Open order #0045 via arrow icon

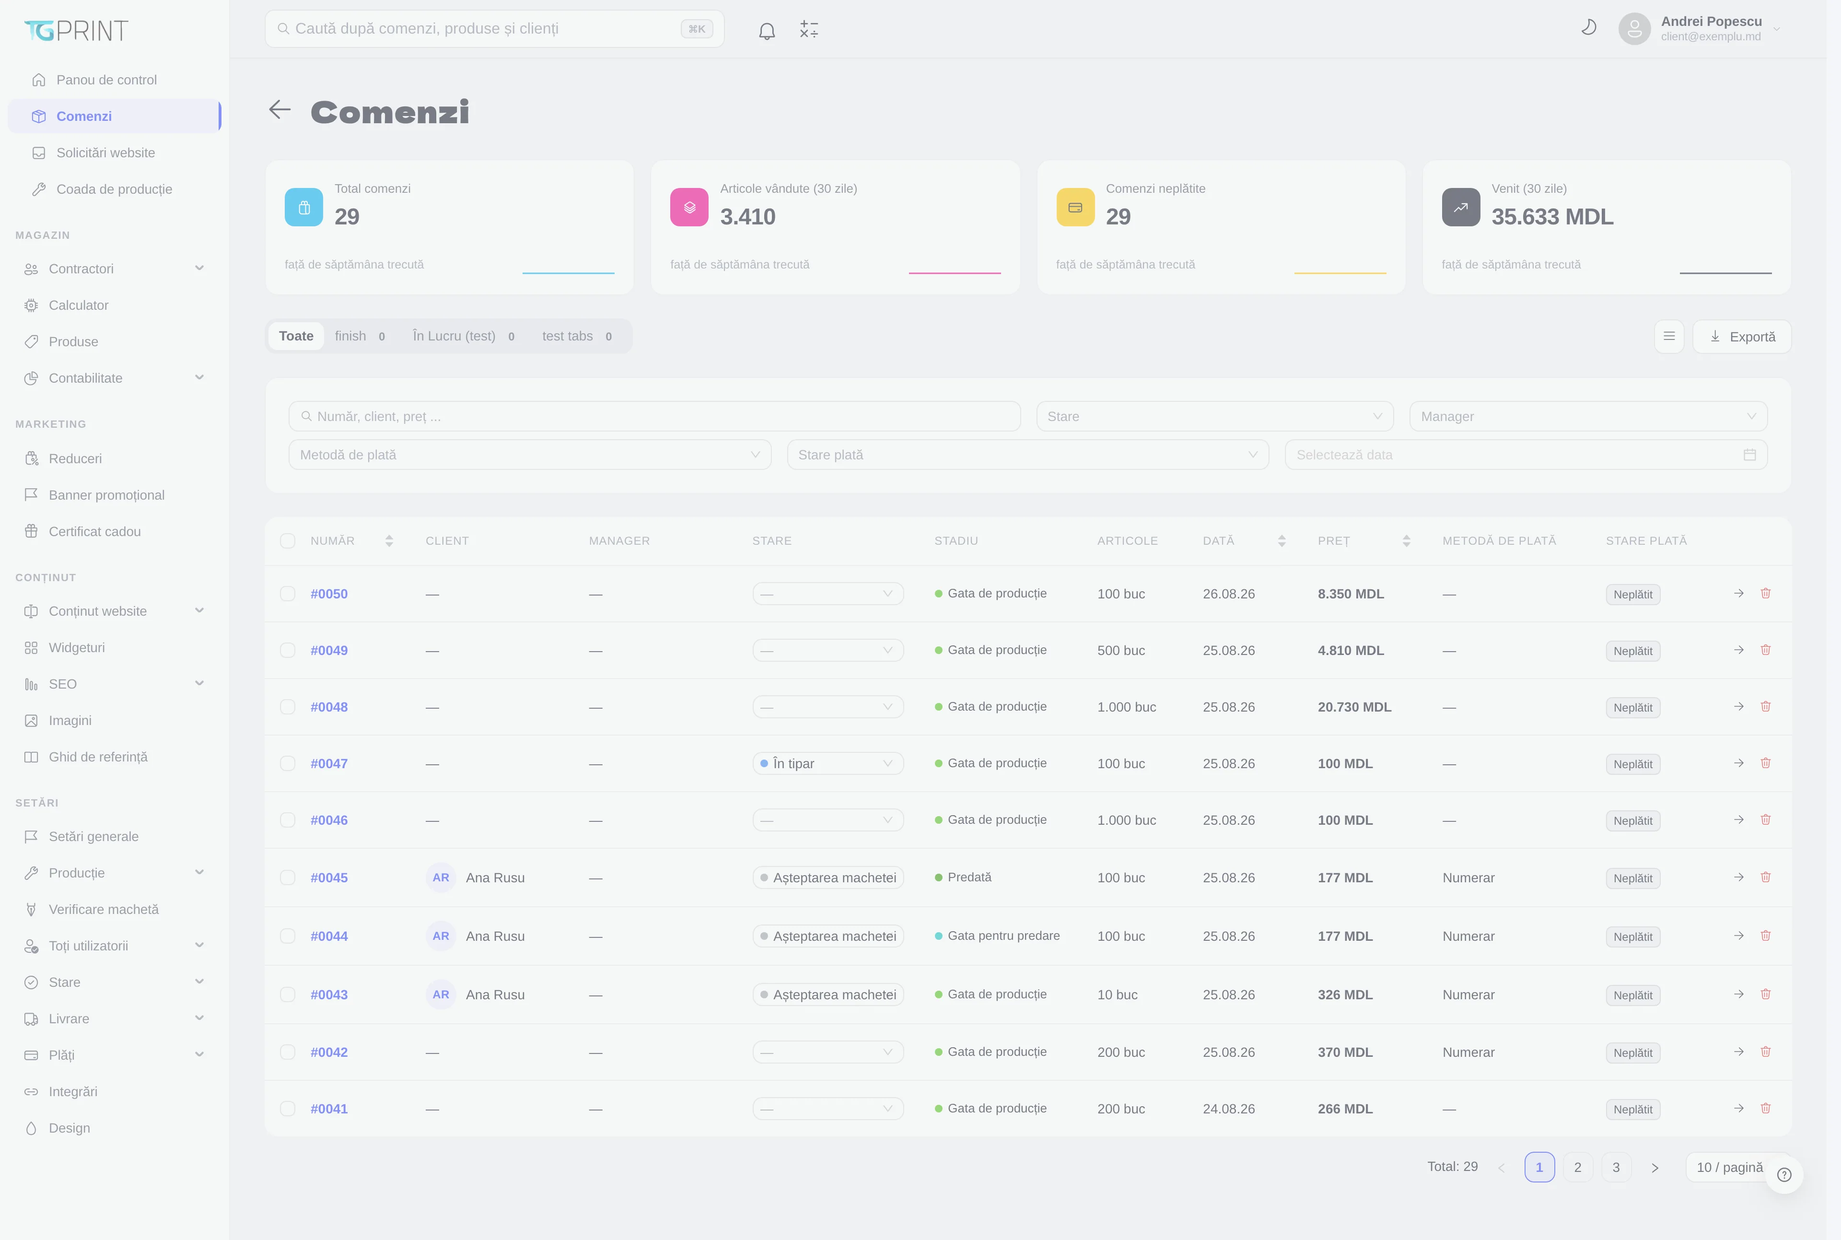point(1738,877)
